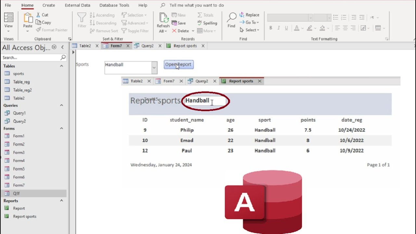Click the Find magnifier button

coord(231,20)
